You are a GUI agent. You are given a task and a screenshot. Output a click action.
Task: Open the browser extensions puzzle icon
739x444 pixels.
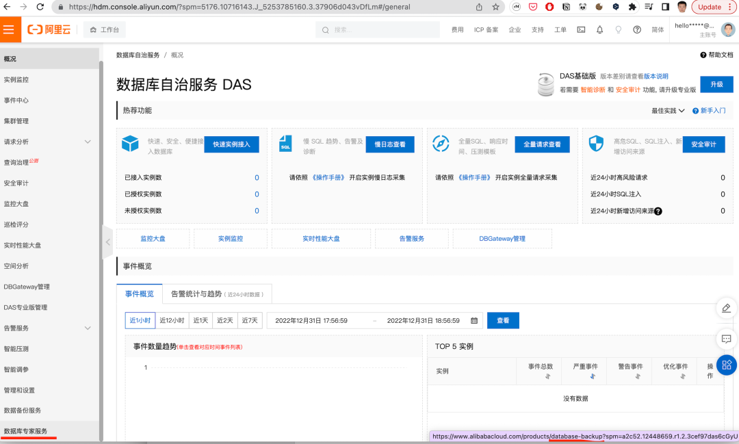pos(632,7)
